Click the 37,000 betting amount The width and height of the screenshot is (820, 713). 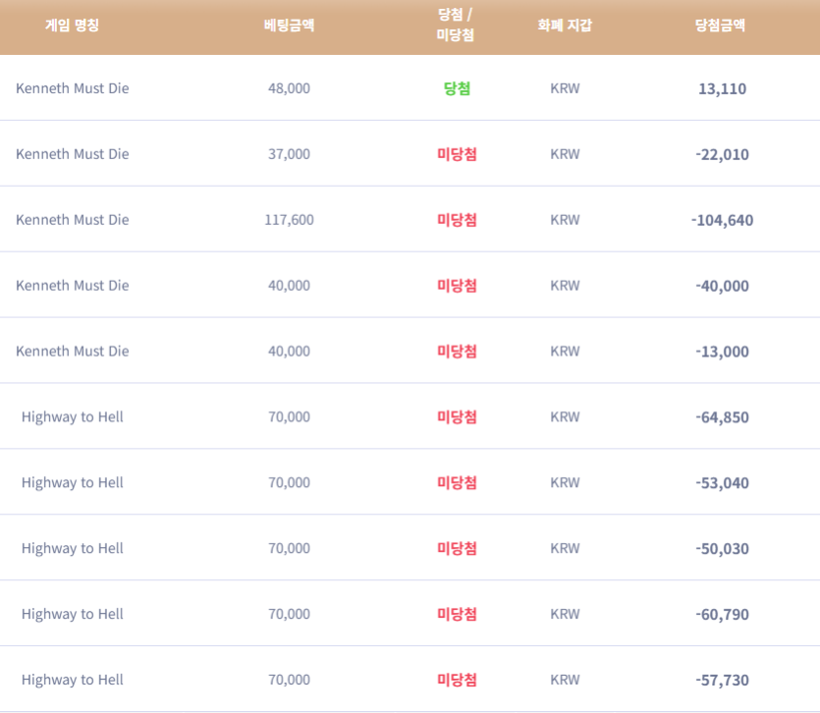[x=289, y=154]
